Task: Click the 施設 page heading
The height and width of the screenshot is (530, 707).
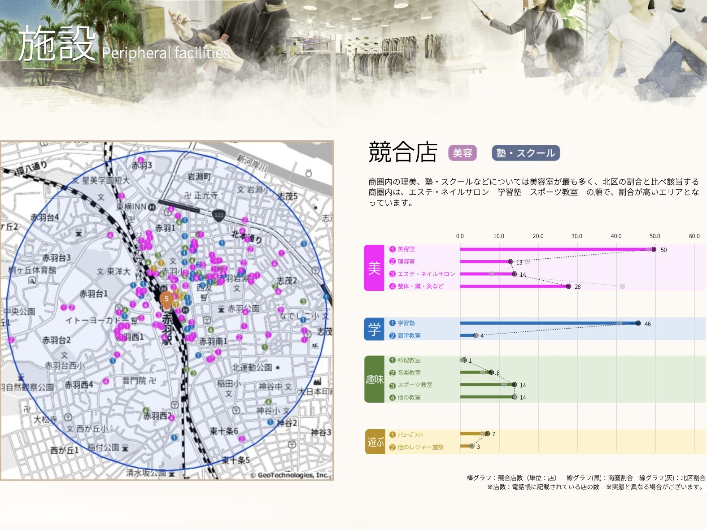Action: (x=56, y=44)
